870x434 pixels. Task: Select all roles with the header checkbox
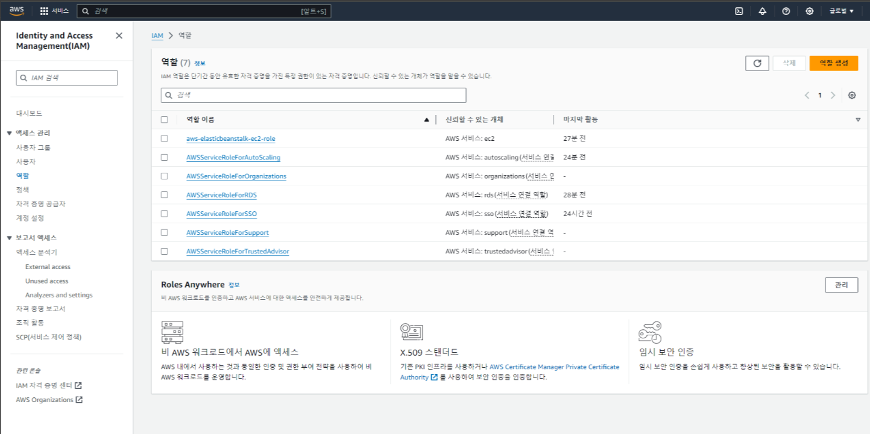tap(165, 120)
